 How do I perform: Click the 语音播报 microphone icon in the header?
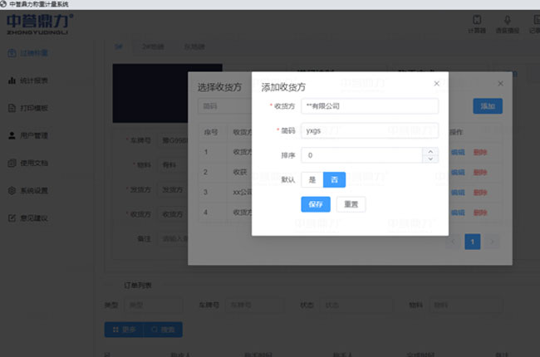coord(507,20)
